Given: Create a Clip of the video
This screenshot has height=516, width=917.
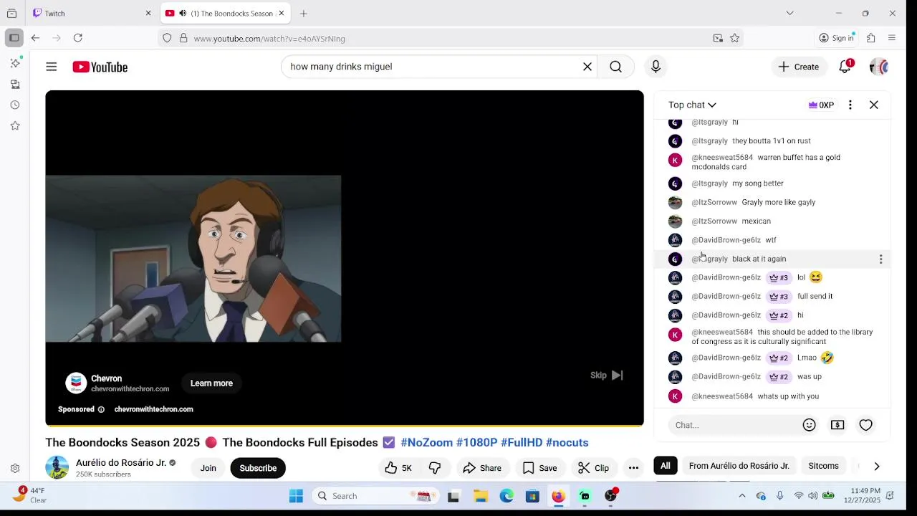Looking at the screenshot, I should coord(593,468).
